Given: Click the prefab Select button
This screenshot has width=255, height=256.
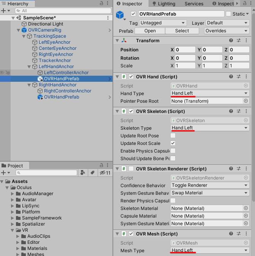Looking at the screenshot, I should tap(182, 31).
